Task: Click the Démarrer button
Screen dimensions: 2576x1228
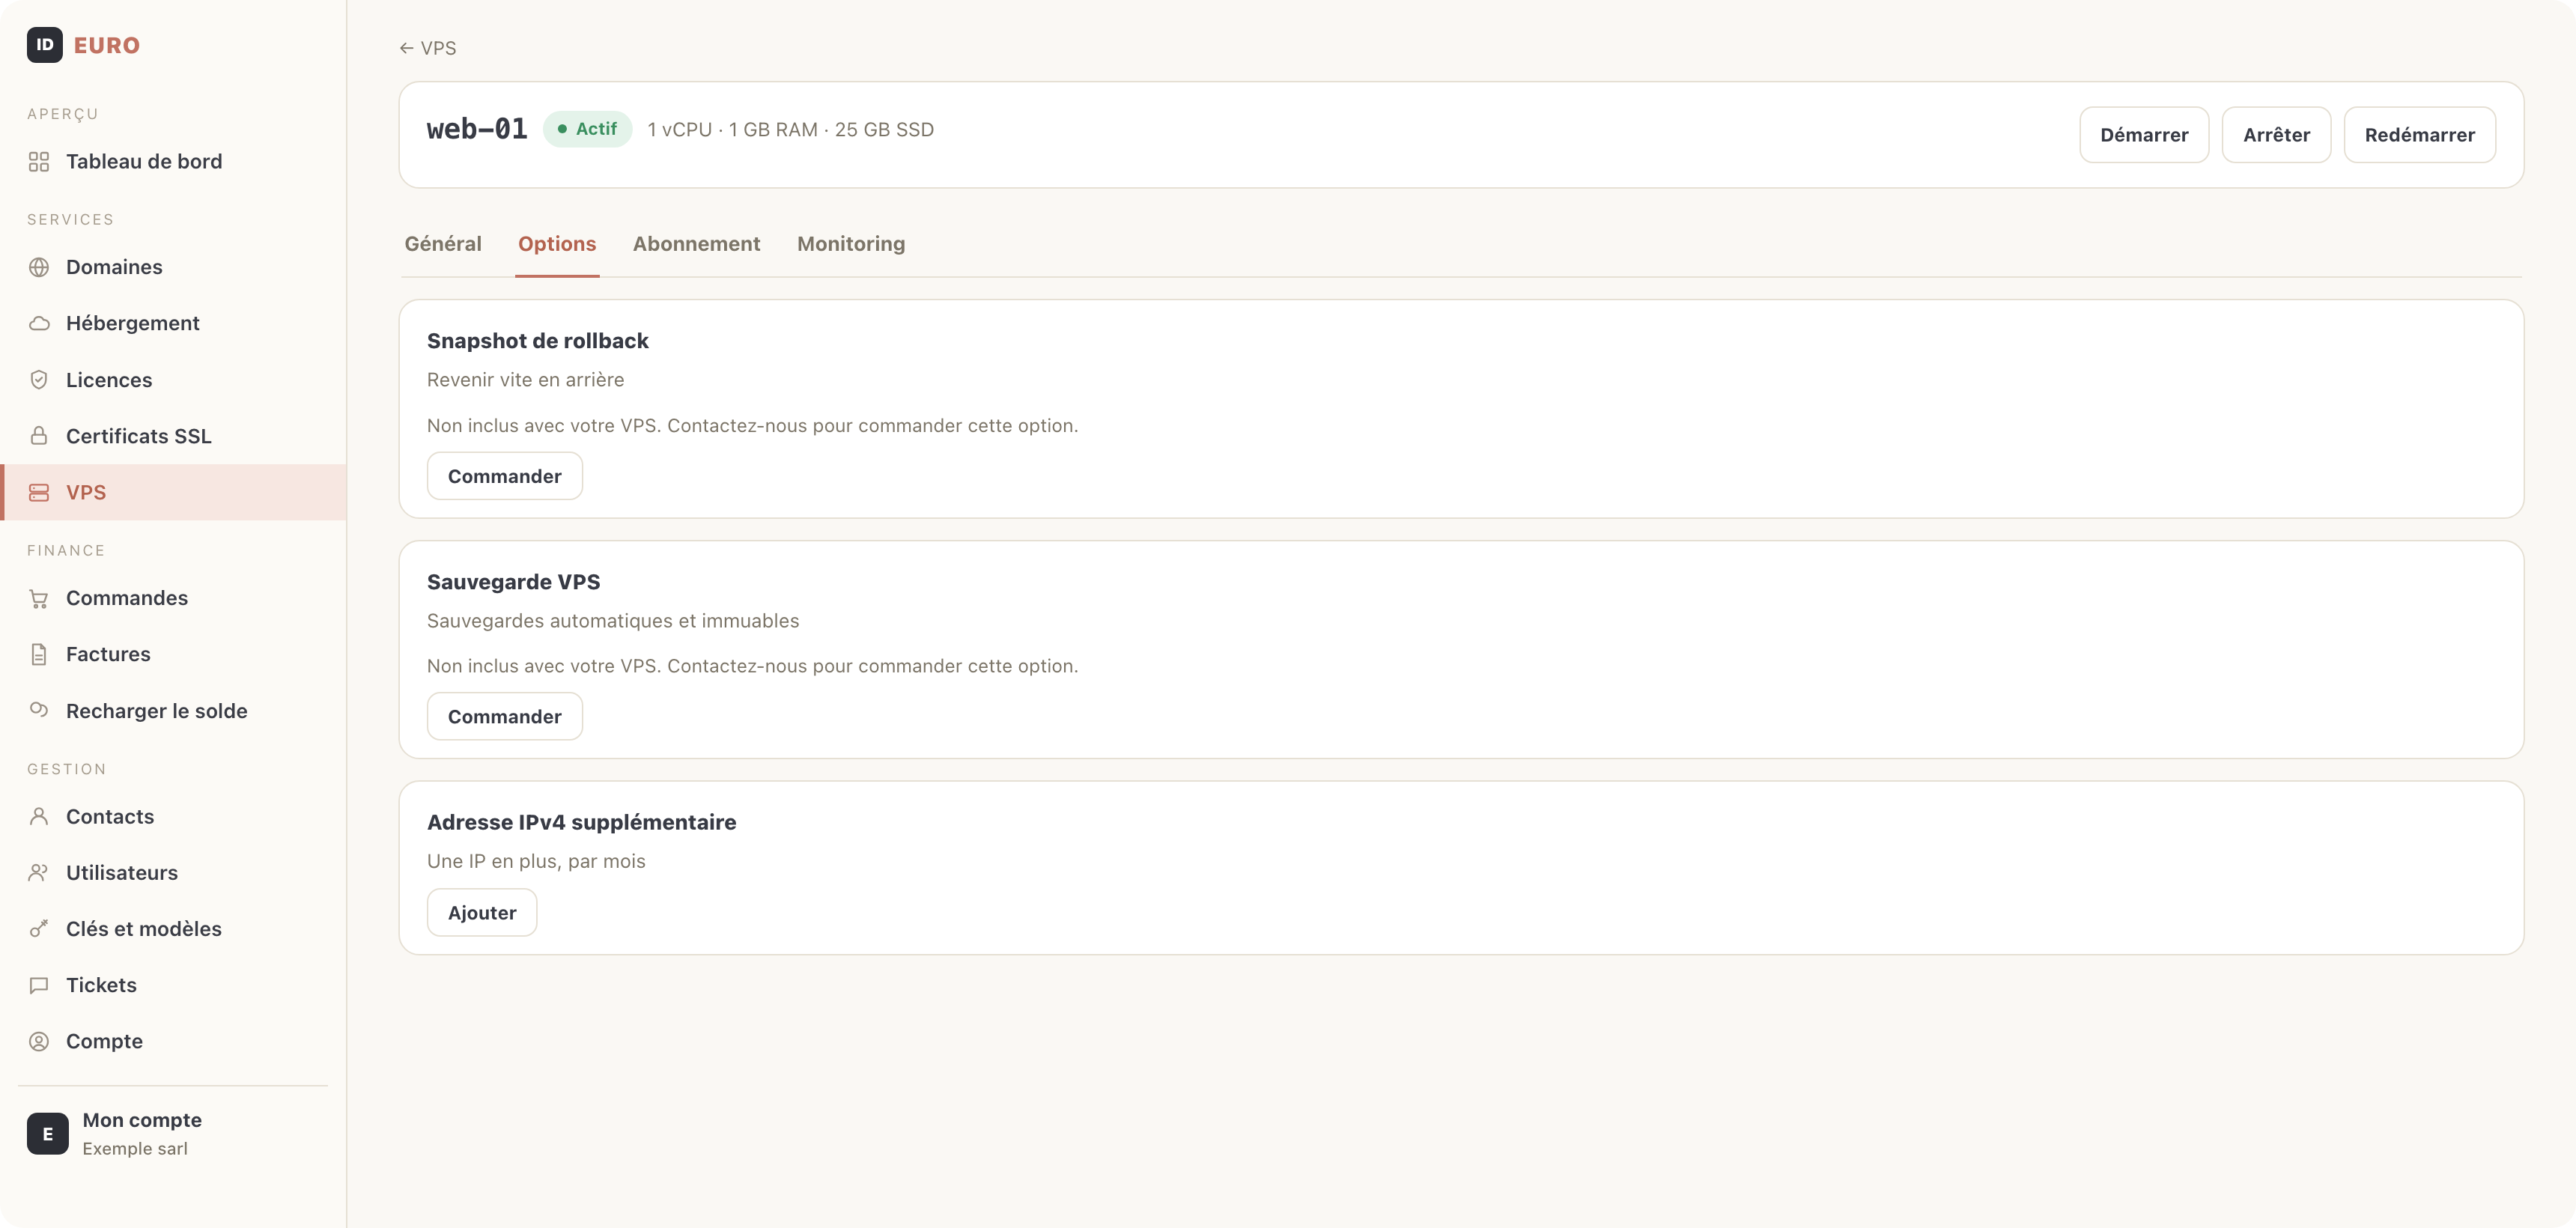Action: (x=2144, y=135)
